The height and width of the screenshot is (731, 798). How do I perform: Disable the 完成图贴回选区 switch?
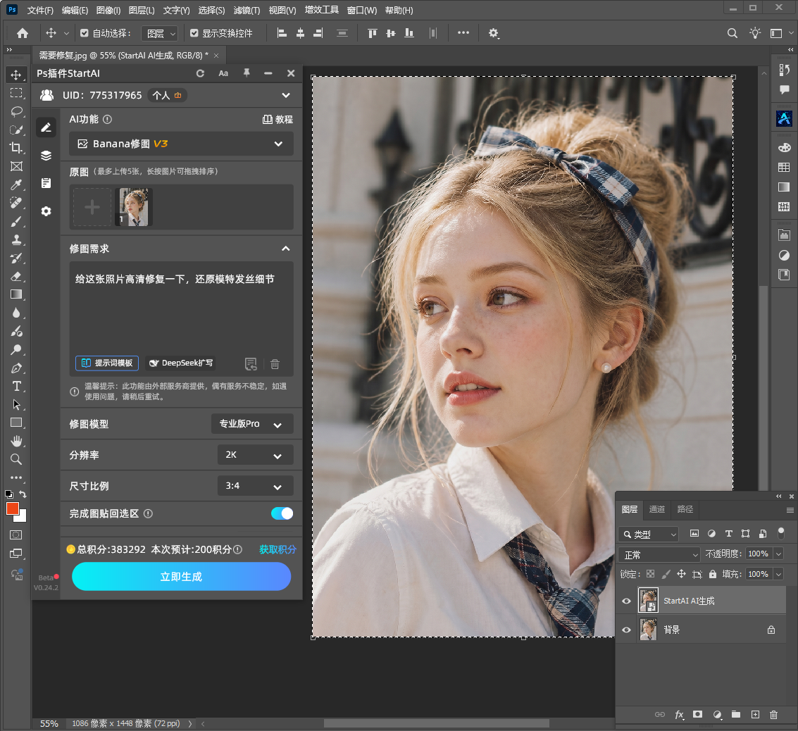coord(282,513)
